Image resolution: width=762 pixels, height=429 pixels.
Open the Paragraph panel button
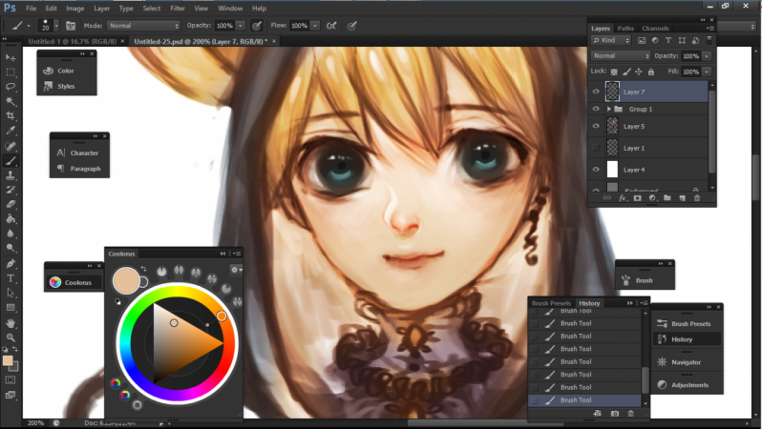pos(79,169)
